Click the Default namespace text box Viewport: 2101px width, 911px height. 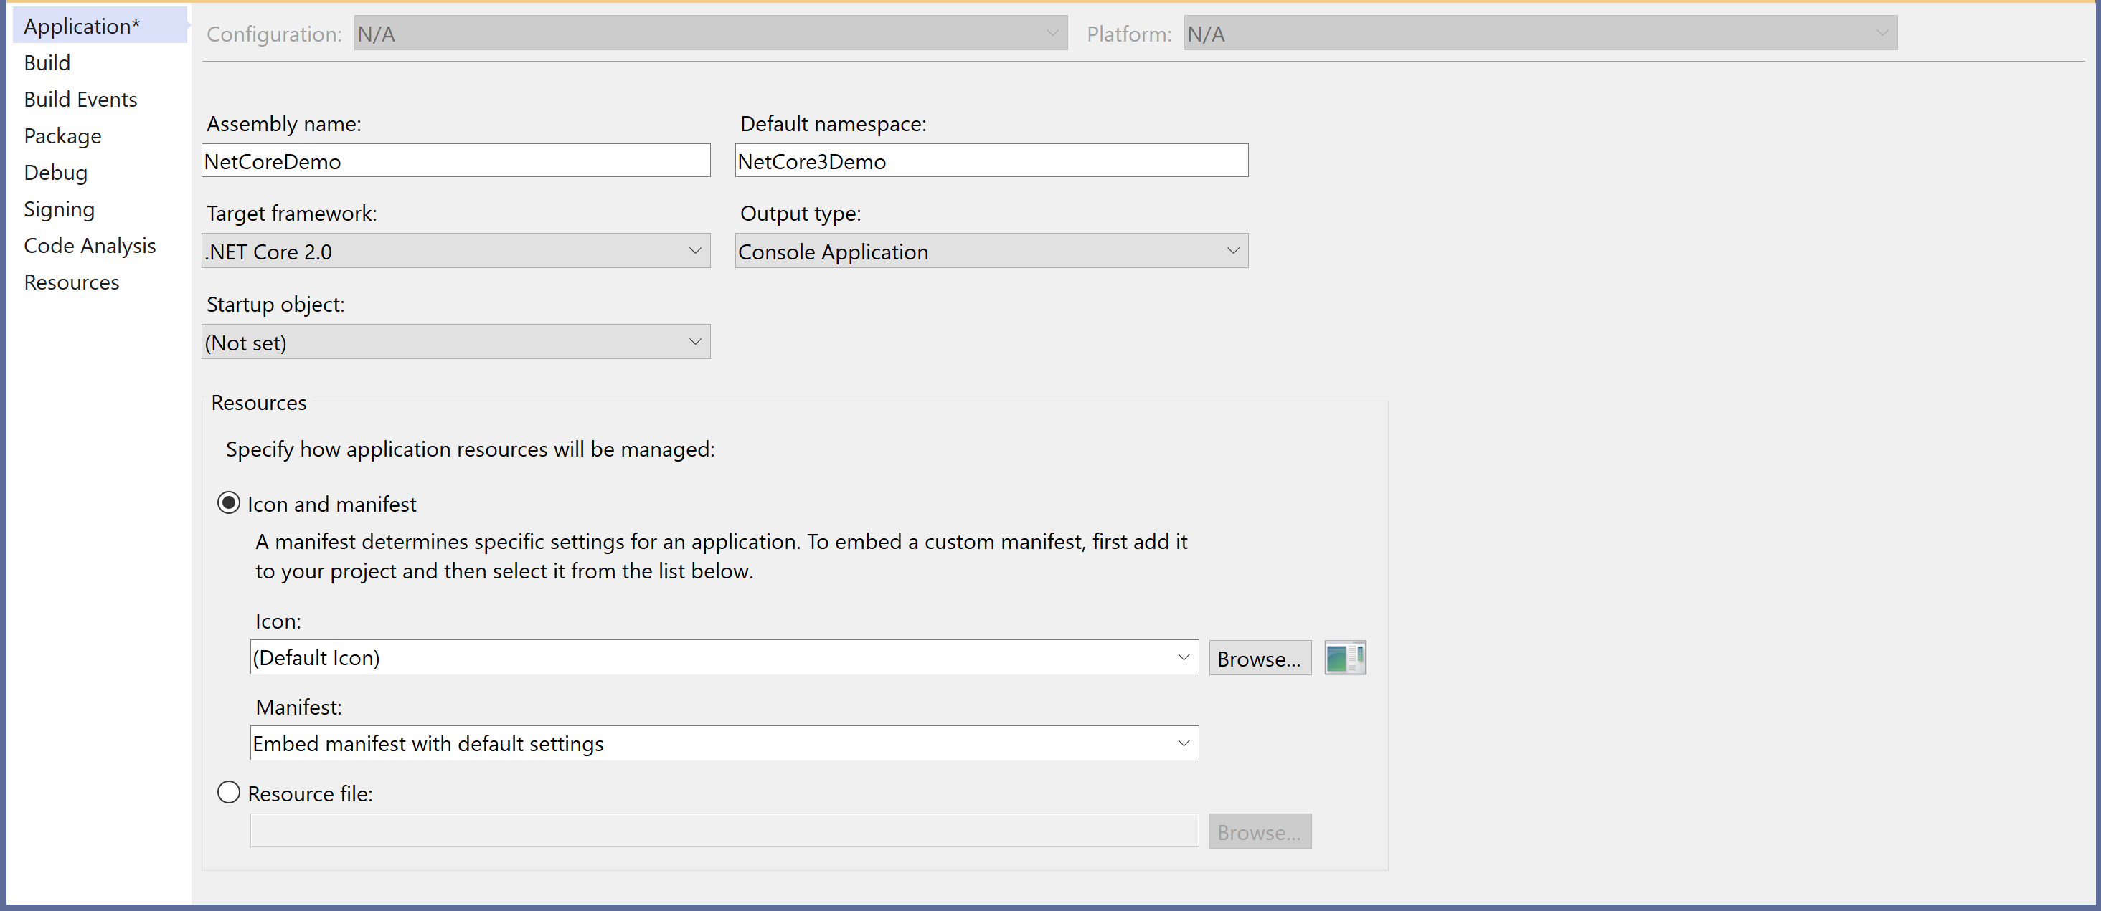click(x=990, y=161)
